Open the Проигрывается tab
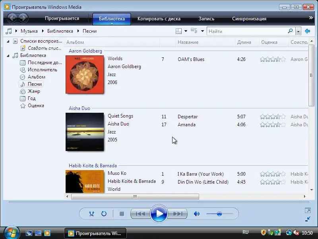This screenshot has height=239, width=318. tap(62, 18)
